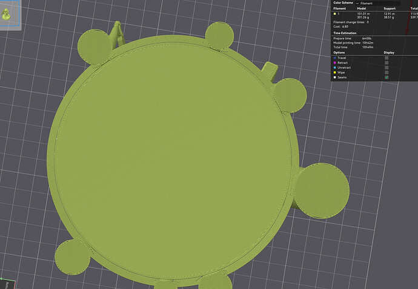Enable the Wipe display checkbox
418x289 pixels.
coord(386,73)
